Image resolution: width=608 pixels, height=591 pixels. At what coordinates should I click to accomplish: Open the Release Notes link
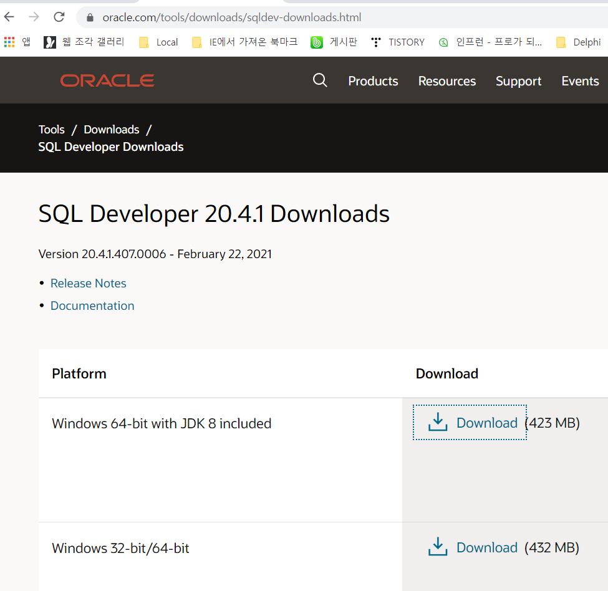point(89,283)
